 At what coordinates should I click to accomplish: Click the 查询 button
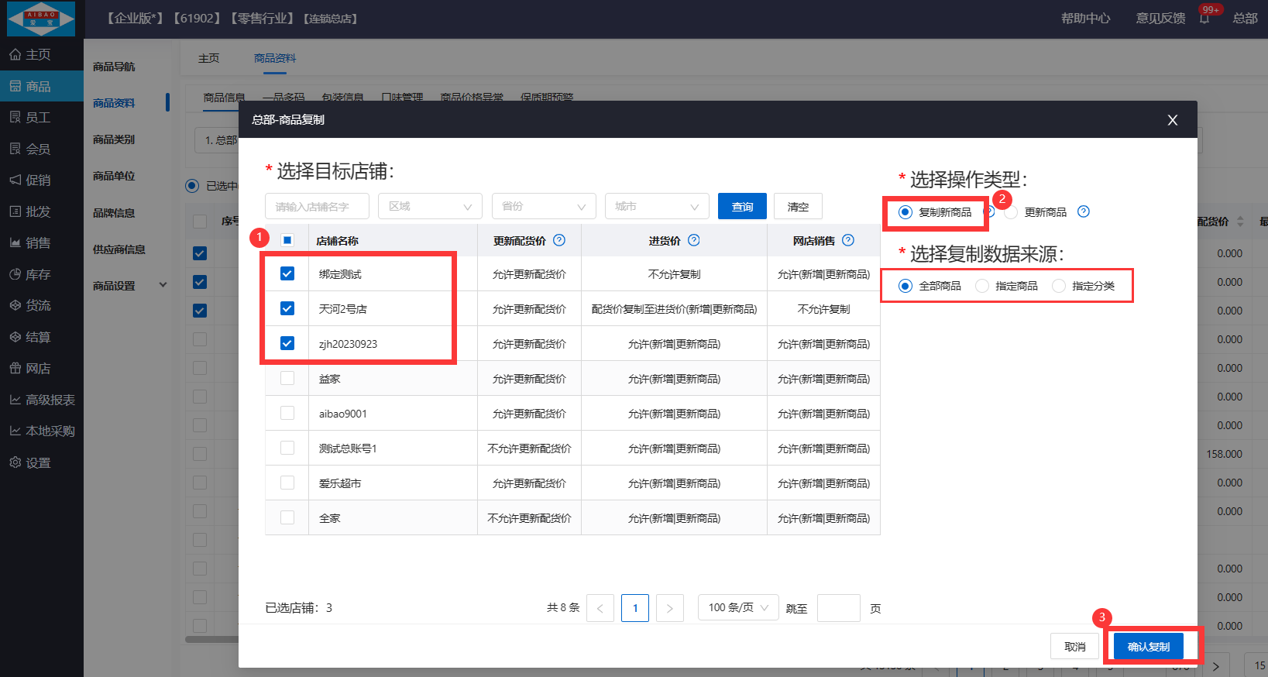click(x=742, y=206)
